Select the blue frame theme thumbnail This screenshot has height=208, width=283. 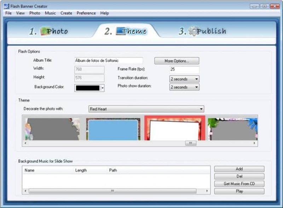tap(113, 129)
